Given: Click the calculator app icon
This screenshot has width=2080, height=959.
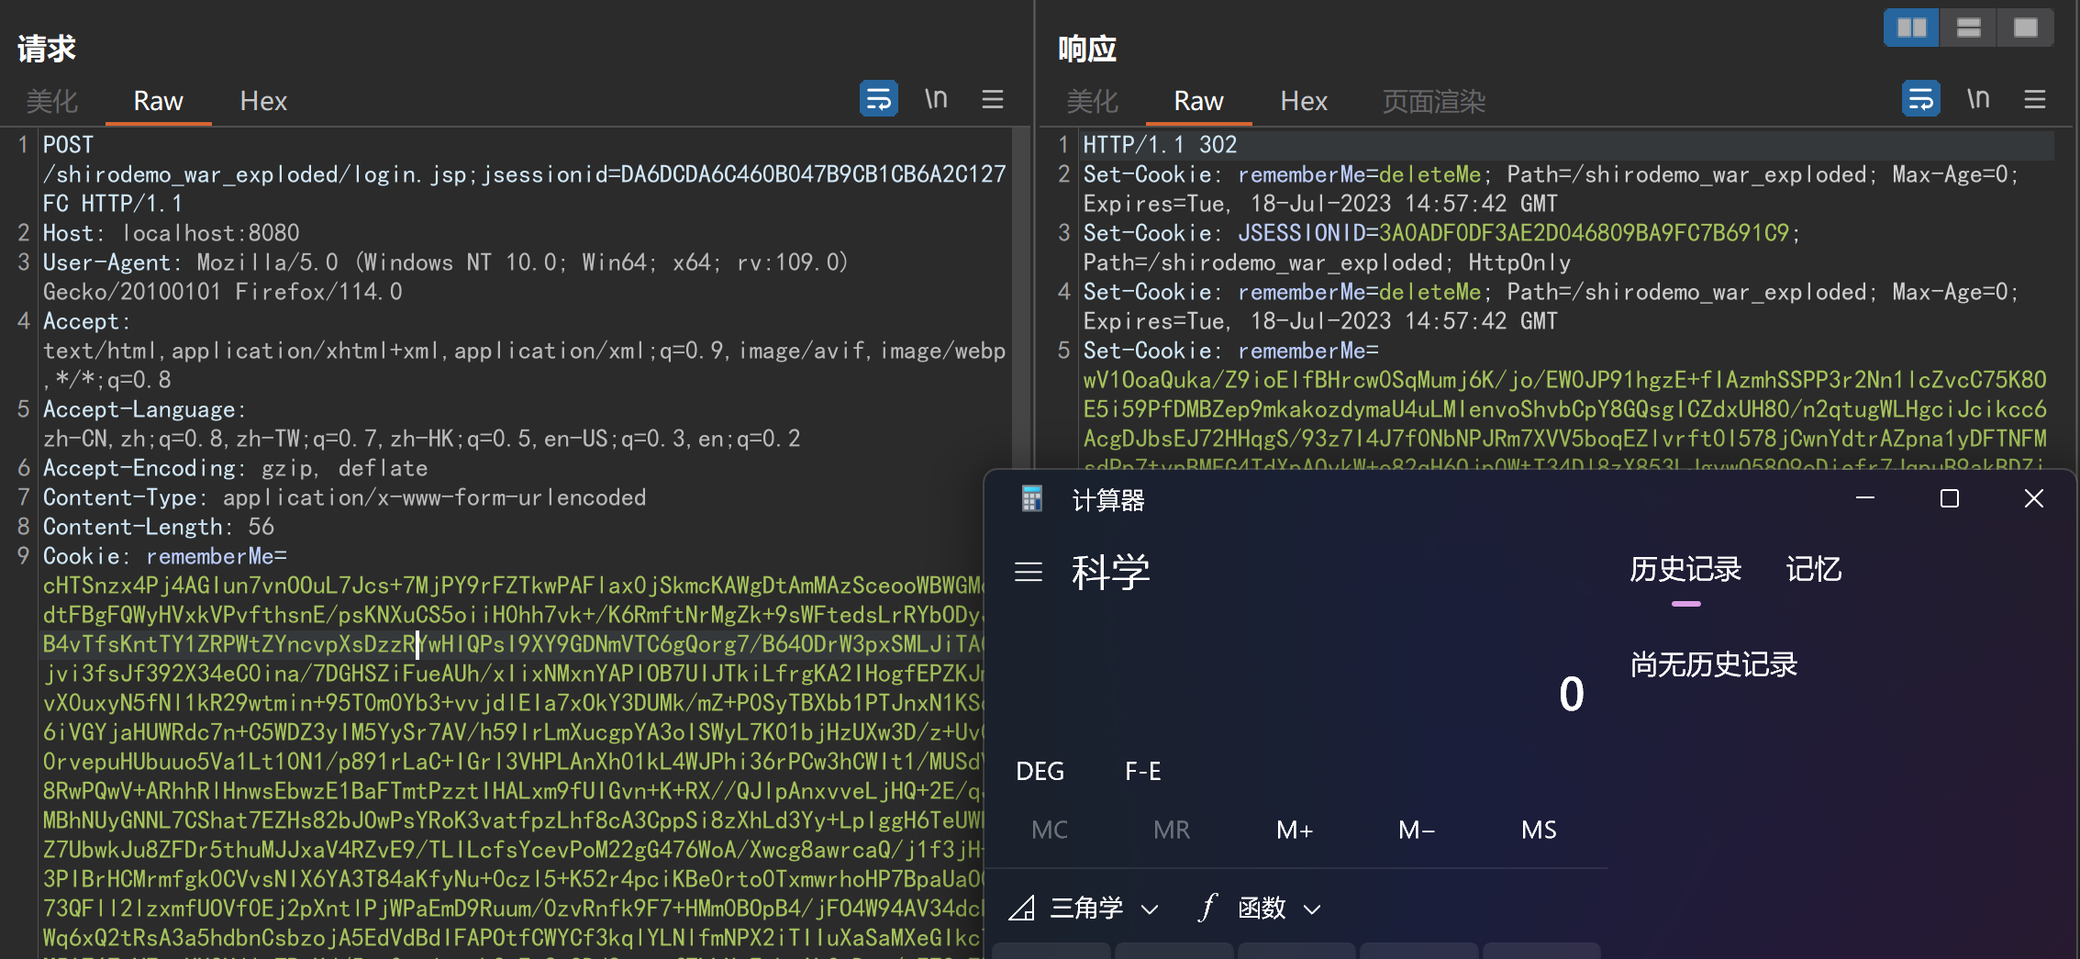Looking at the screenshot, I should click(1032, 498).
